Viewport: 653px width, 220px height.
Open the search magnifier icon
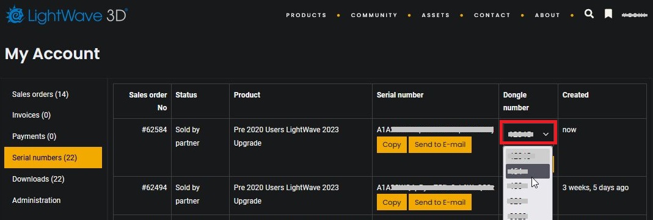pos(589,14)
